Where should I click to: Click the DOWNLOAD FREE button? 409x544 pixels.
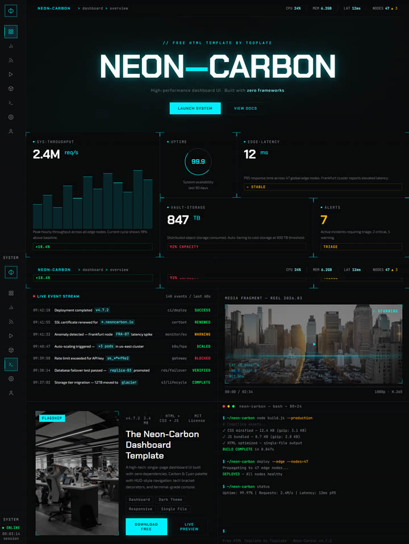pyautogui.click(x=146, y=526)
